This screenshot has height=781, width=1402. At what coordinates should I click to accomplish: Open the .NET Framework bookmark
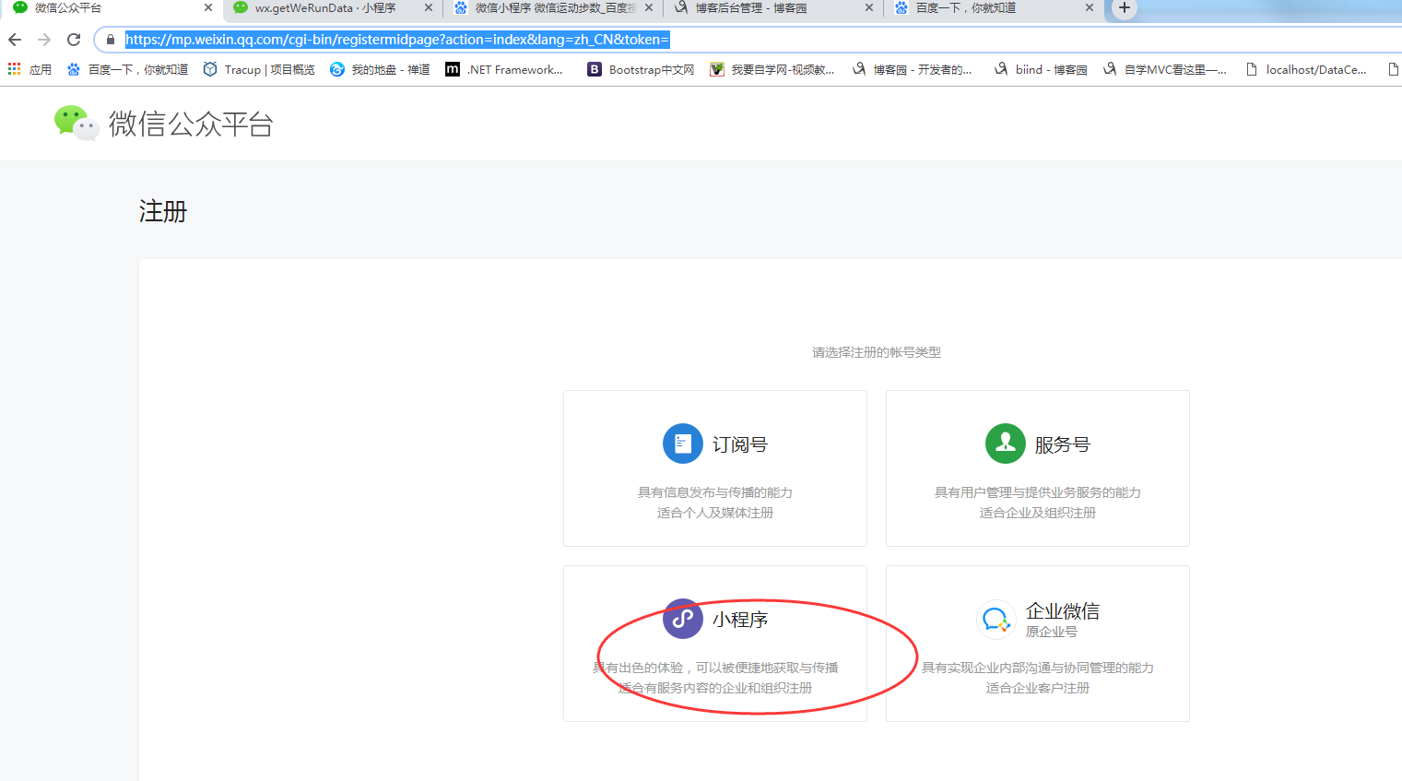click(x=504, y=69)
